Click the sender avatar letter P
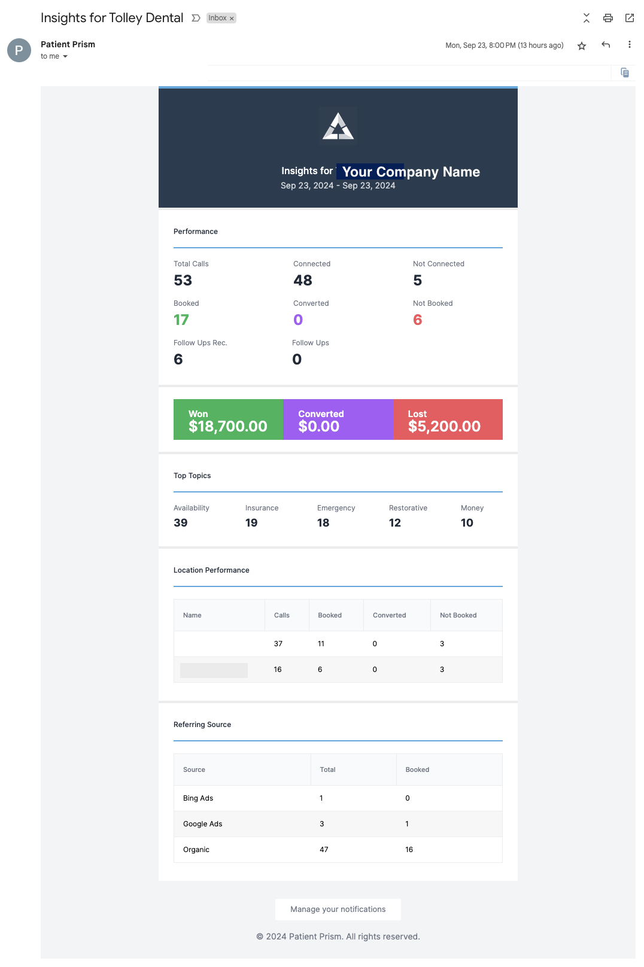The image size is (644, 967). pos(19,50)
